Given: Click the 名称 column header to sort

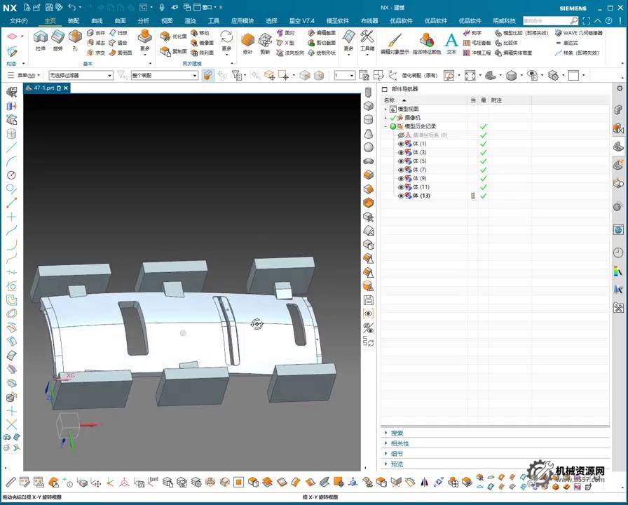Looking at the screenshot, I should click(390, 100).
